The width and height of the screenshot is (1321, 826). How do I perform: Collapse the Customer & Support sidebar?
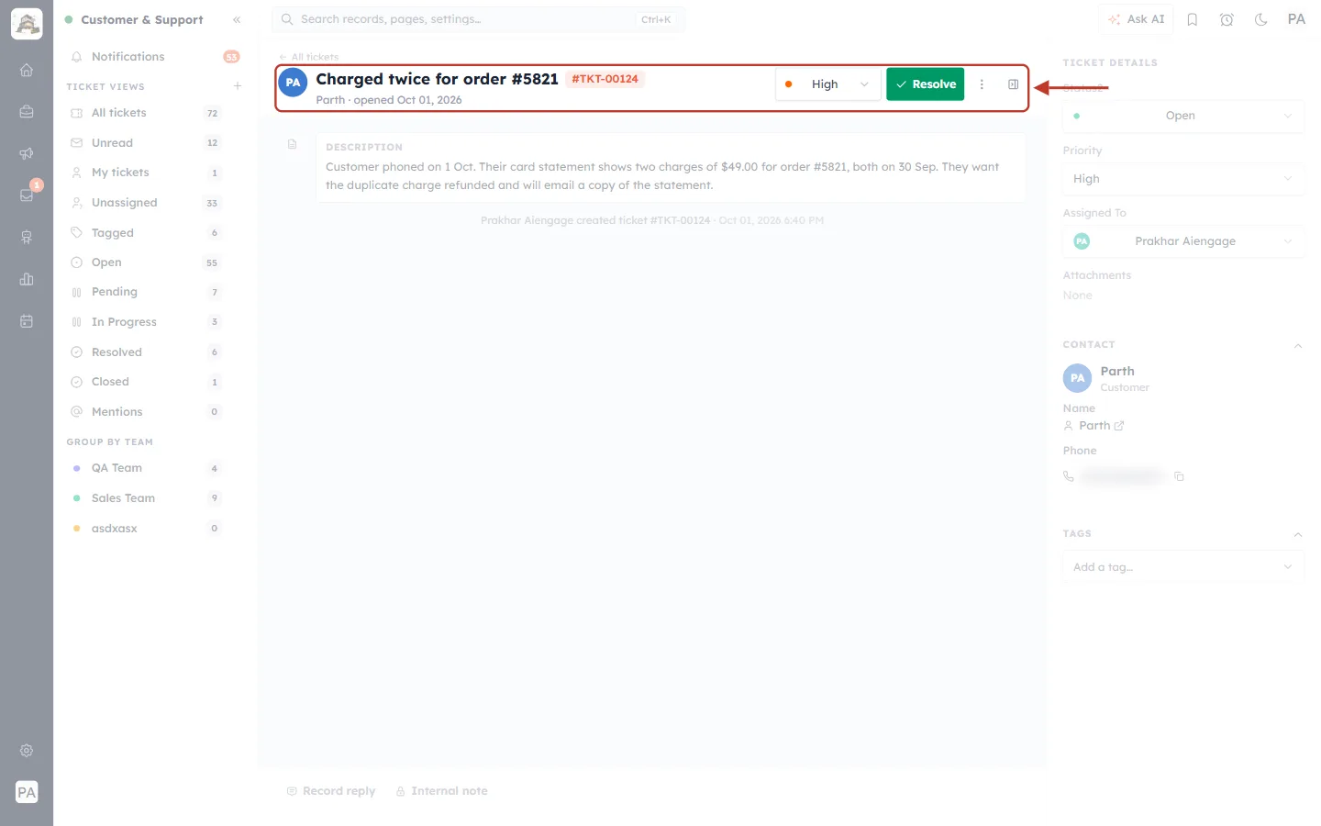coord(237,19)
